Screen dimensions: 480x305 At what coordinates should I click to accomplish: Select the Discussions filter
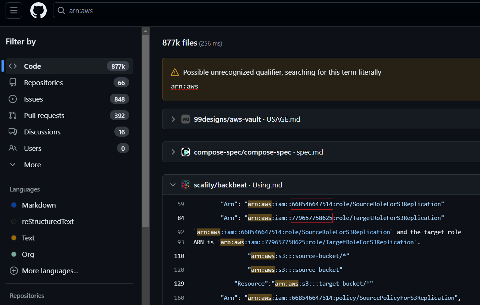69,132
